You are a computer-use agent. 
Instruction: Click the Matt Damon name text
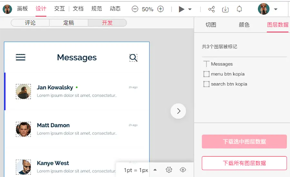(53, 125)
